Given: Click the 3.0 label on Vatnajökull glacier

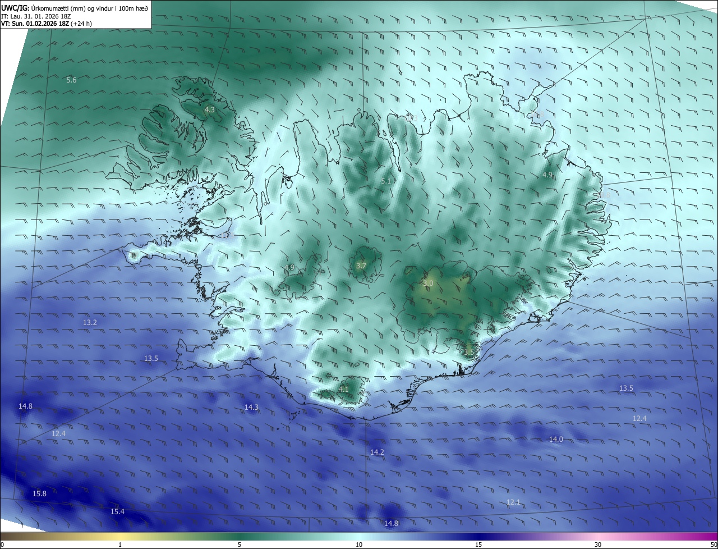Looking at the screenshot, I should pyautogui.click(x=428, y=283).
